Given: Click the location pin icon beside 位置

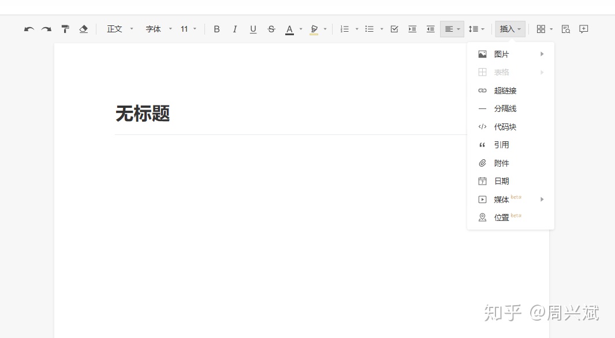Looking at the screenshot, I should pyautogui.click(x=482, y=217).
